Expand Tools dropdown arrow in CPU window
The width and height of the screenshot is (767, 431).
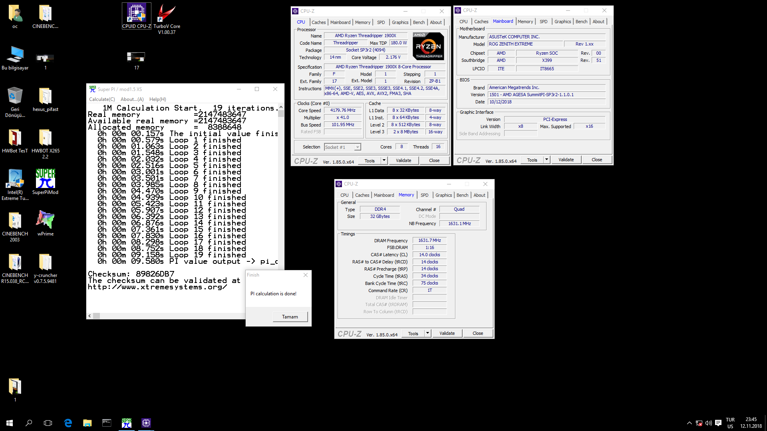(384, 160)
